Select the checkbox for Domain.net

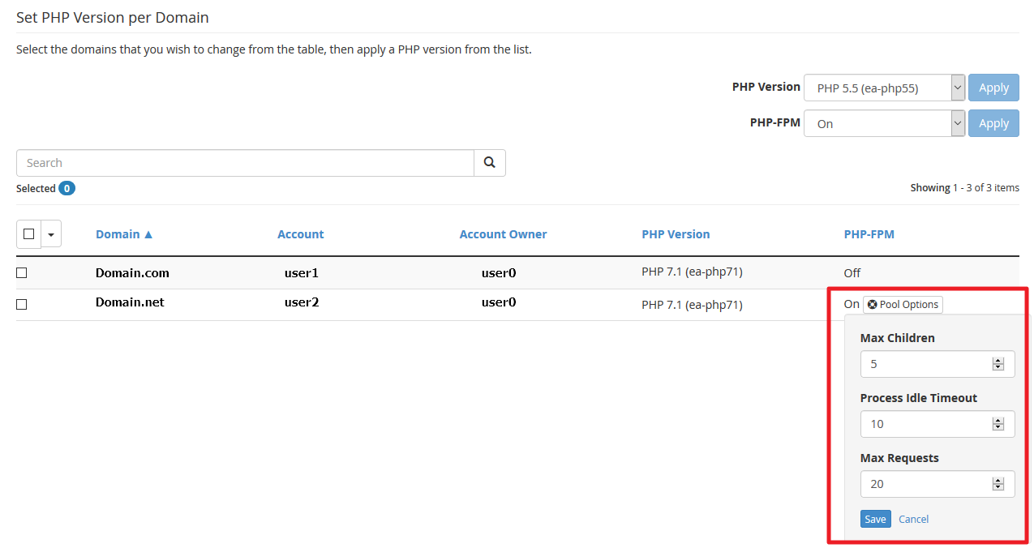pyautogui.click(x=21, y=304)
